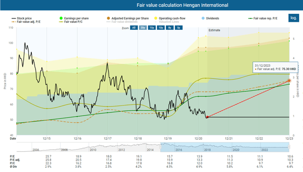Set zoom range to 8y
The height and width of the screenshot is (172, 303).
click(169, 27)
